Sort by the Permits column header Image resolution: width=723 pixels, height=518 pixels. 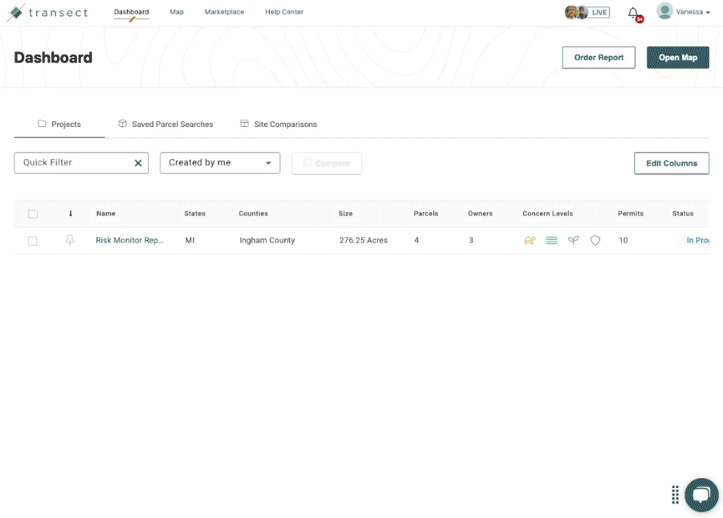631,214
